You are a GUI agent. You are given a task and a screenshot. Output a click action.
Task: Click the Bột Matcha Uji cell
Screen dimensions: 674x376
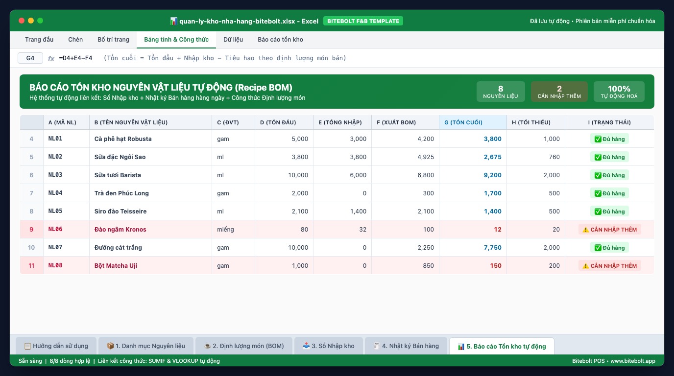pyautogui.click(x=150, y=265)
